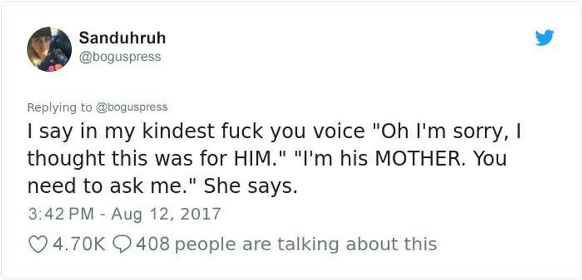Screen dimensions: 582x280
Task: Click the number 408 beside the reply bubble
Action: pos(153,244)
